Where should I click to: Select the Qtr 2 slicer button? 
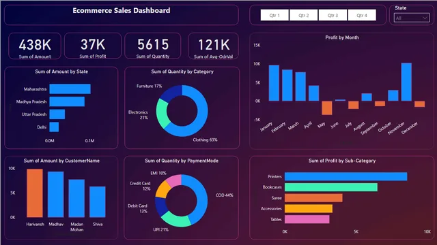coord(303,15)
